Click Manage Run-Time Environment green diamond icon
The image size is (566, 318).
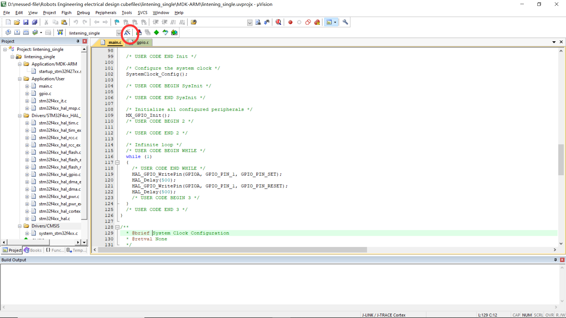pyautogui.click(x=157, y=32)
